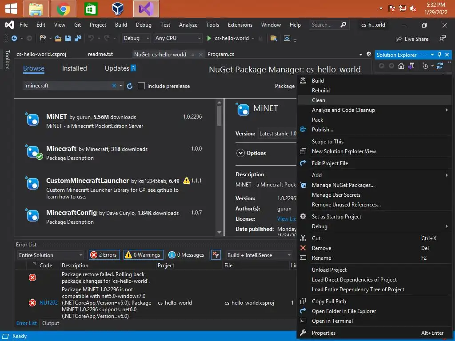Viewport: 455px width, 341px height.
Task: Open the vertical Toolbox side tab
Action: [7, 59]
